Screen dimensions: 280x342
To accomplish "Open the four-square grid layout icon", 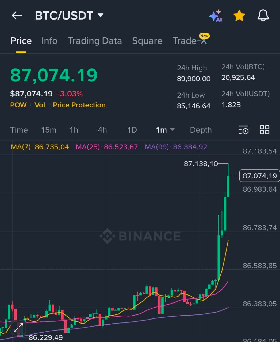I will point(264,130).
